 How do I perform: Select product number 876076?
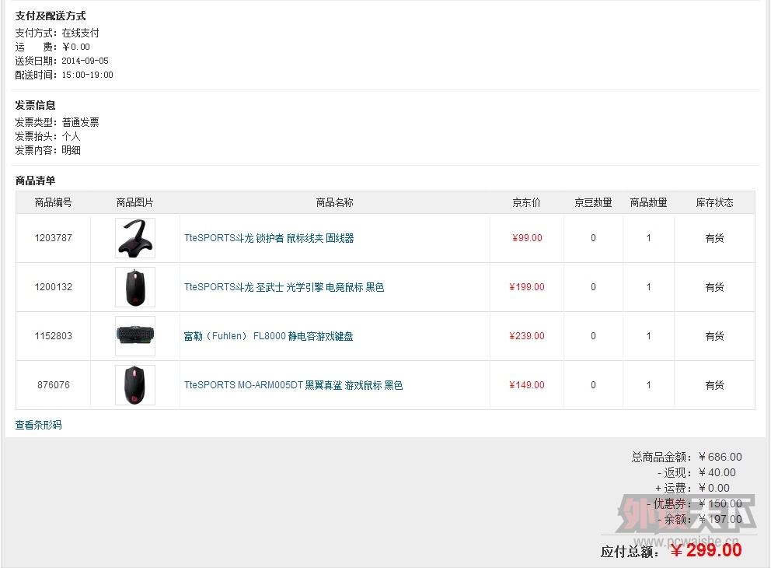pos(53,385)
